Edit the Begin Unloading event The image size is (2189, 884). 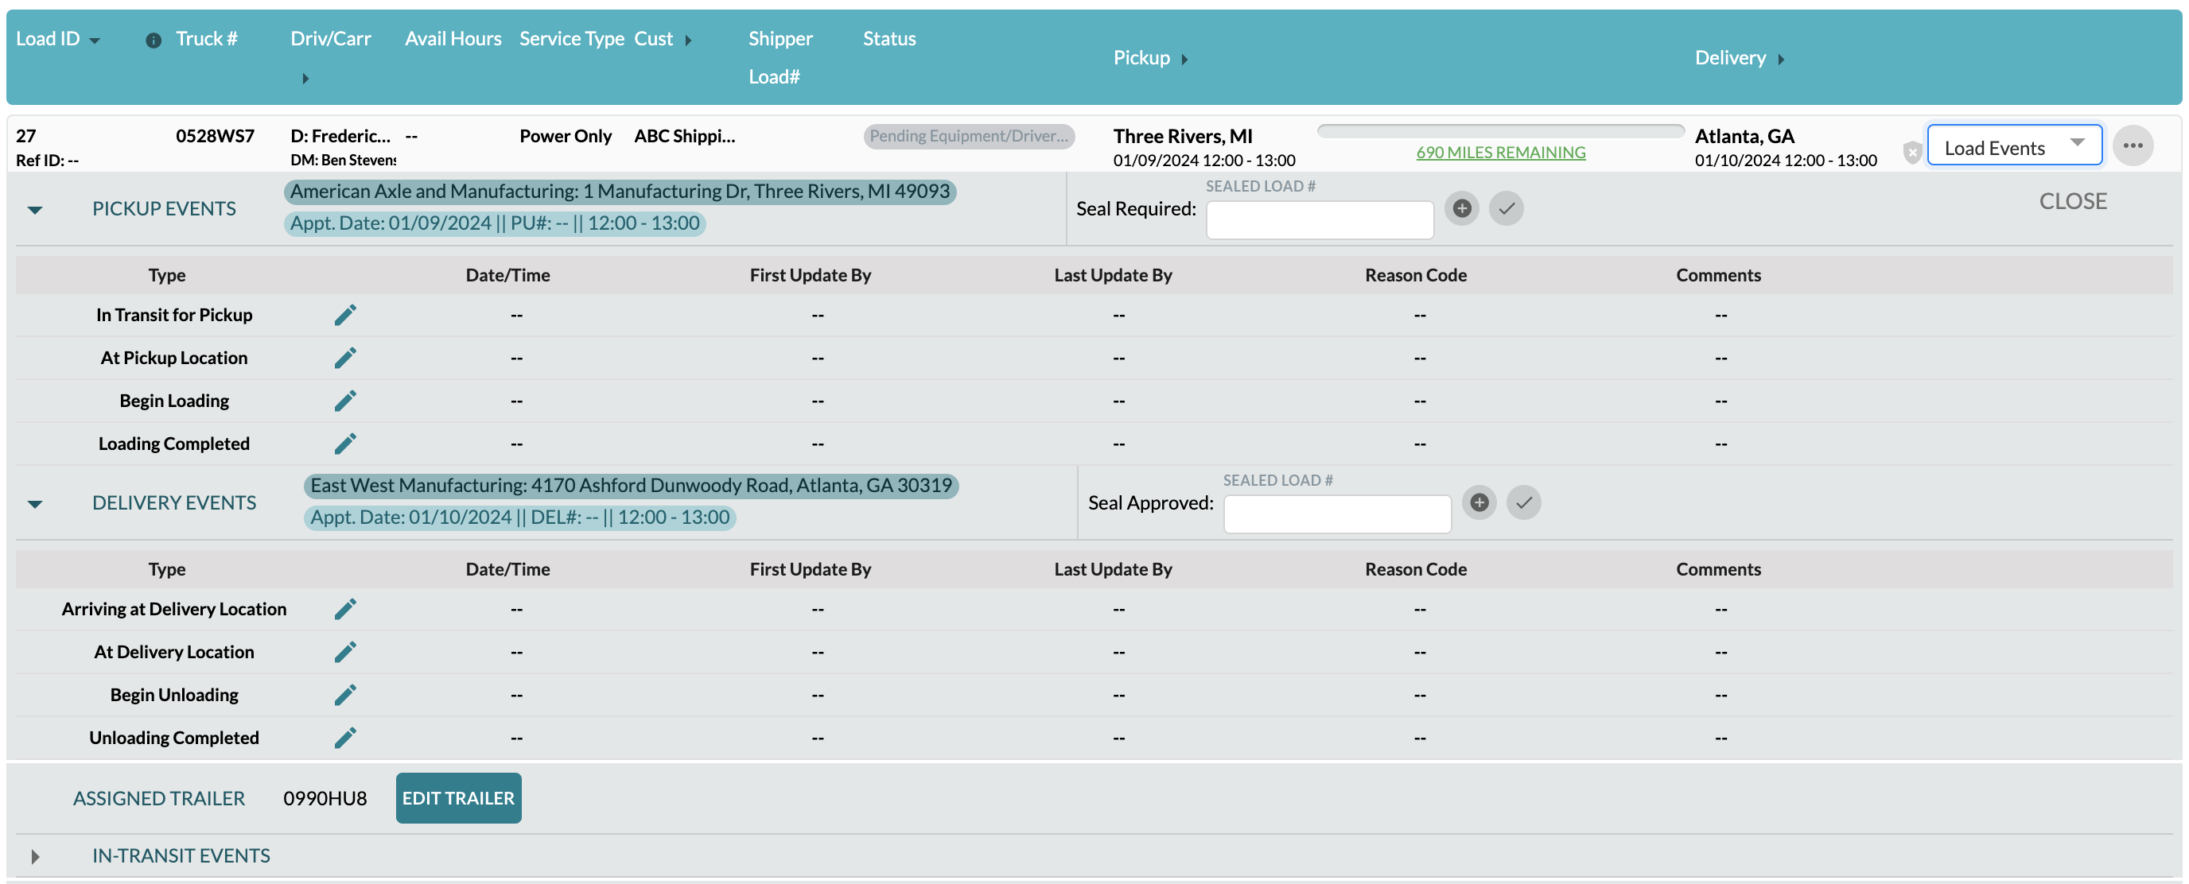(345, 695)
